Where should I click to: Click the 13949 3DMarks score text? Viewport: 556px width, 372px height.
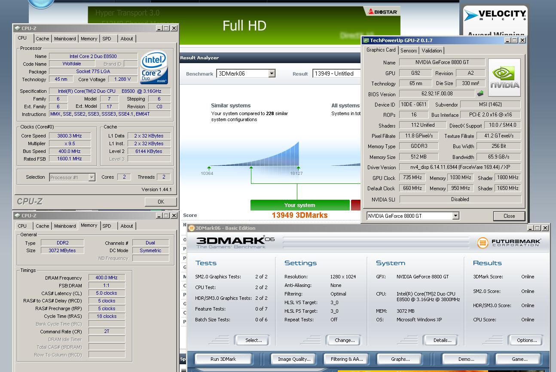click(300, 215)
